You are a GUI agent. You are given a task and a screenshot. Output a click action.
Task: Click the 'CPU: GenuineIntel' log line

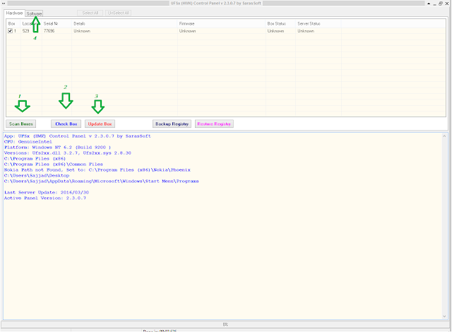28,142
